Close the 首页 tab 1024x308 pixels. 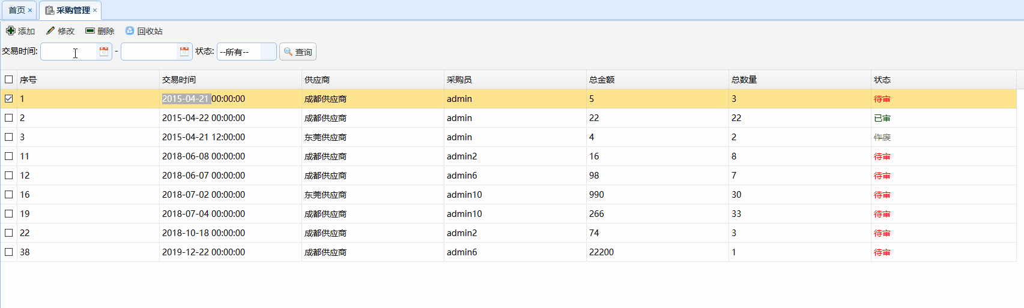pyautogui.click(x=30, y=10)
